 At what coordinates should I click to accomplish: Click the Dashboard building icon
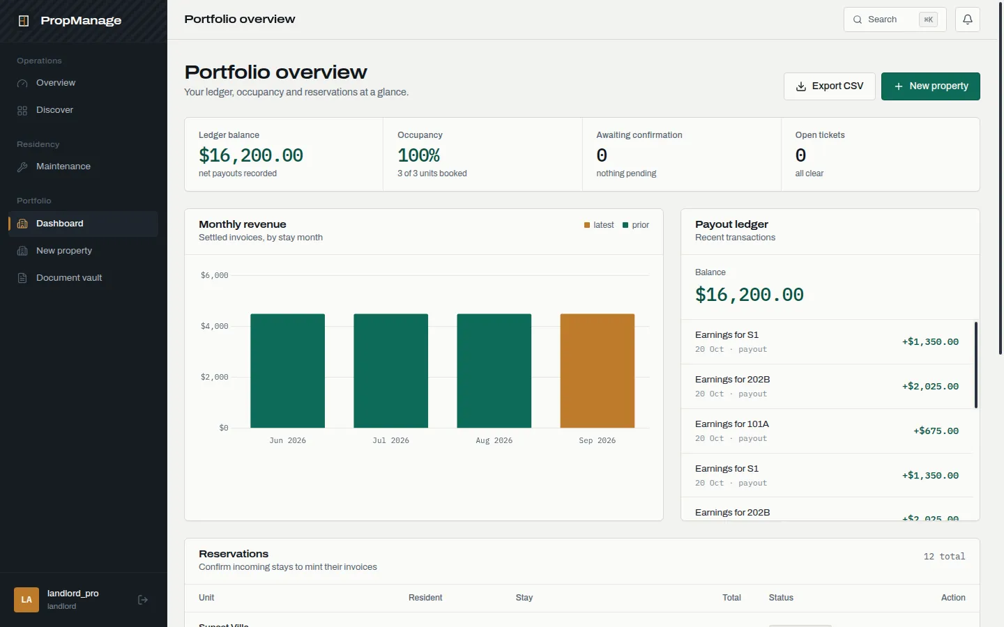[x=22, y=224]
